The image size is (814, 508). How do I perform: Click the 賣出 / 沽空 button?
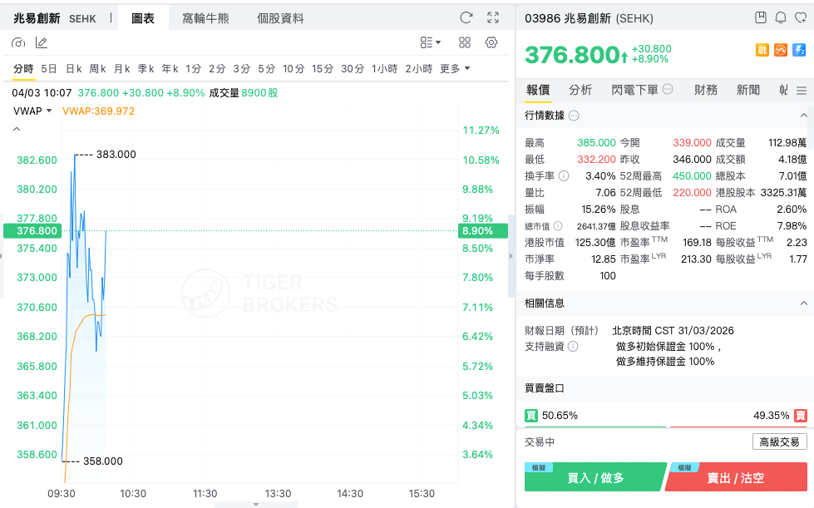click(x=736, y=477)
